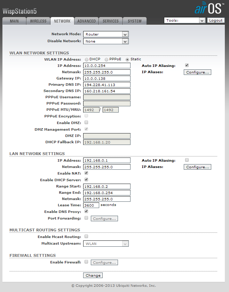Click the DHCP Fallback IP field
Viewport: 229px width, 292px height.
[107, 142]
